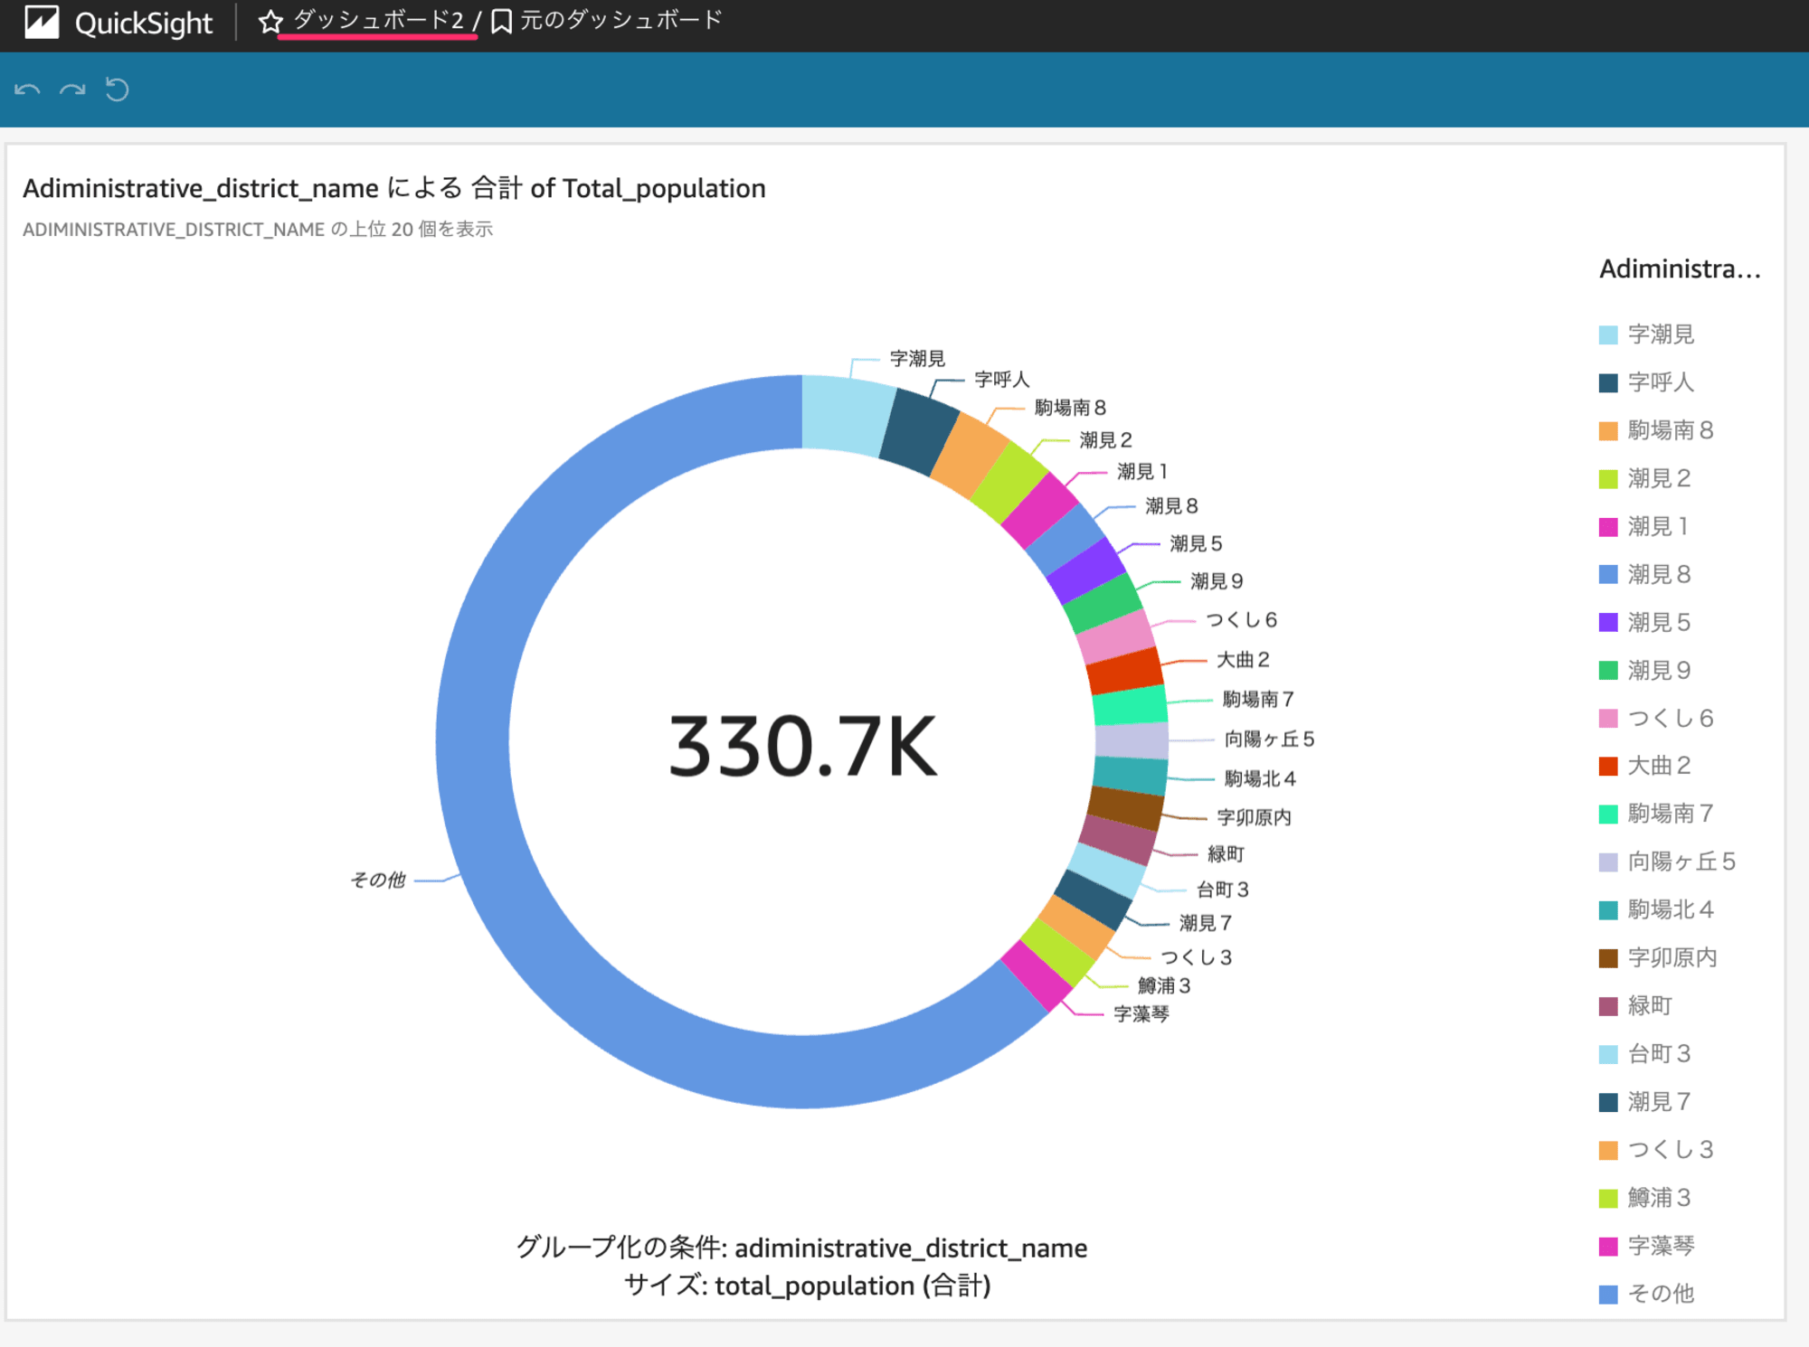Select 駒場南７ in the legend

pos(1656,814)
